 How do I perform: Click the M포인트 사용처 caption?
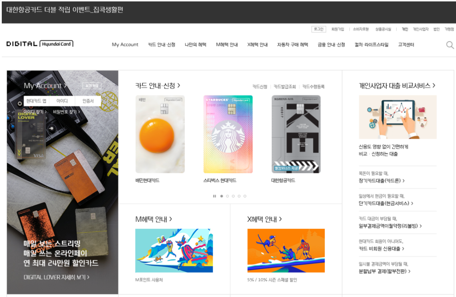[149, 280]
